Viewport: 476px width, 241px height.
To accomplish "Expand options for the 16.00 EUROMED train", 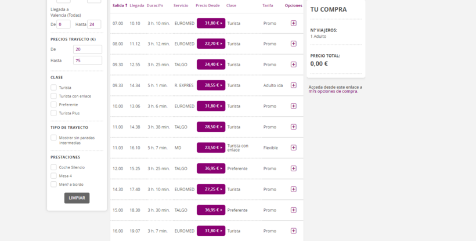I will 293,231.
